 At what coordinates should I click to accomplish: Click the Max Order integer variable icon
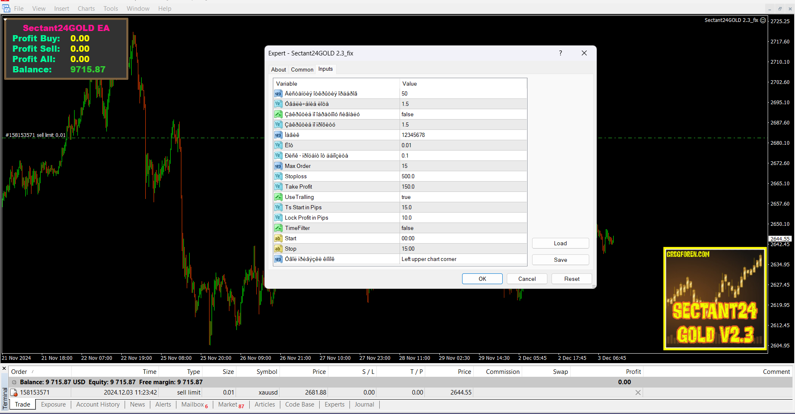(278, 166)
